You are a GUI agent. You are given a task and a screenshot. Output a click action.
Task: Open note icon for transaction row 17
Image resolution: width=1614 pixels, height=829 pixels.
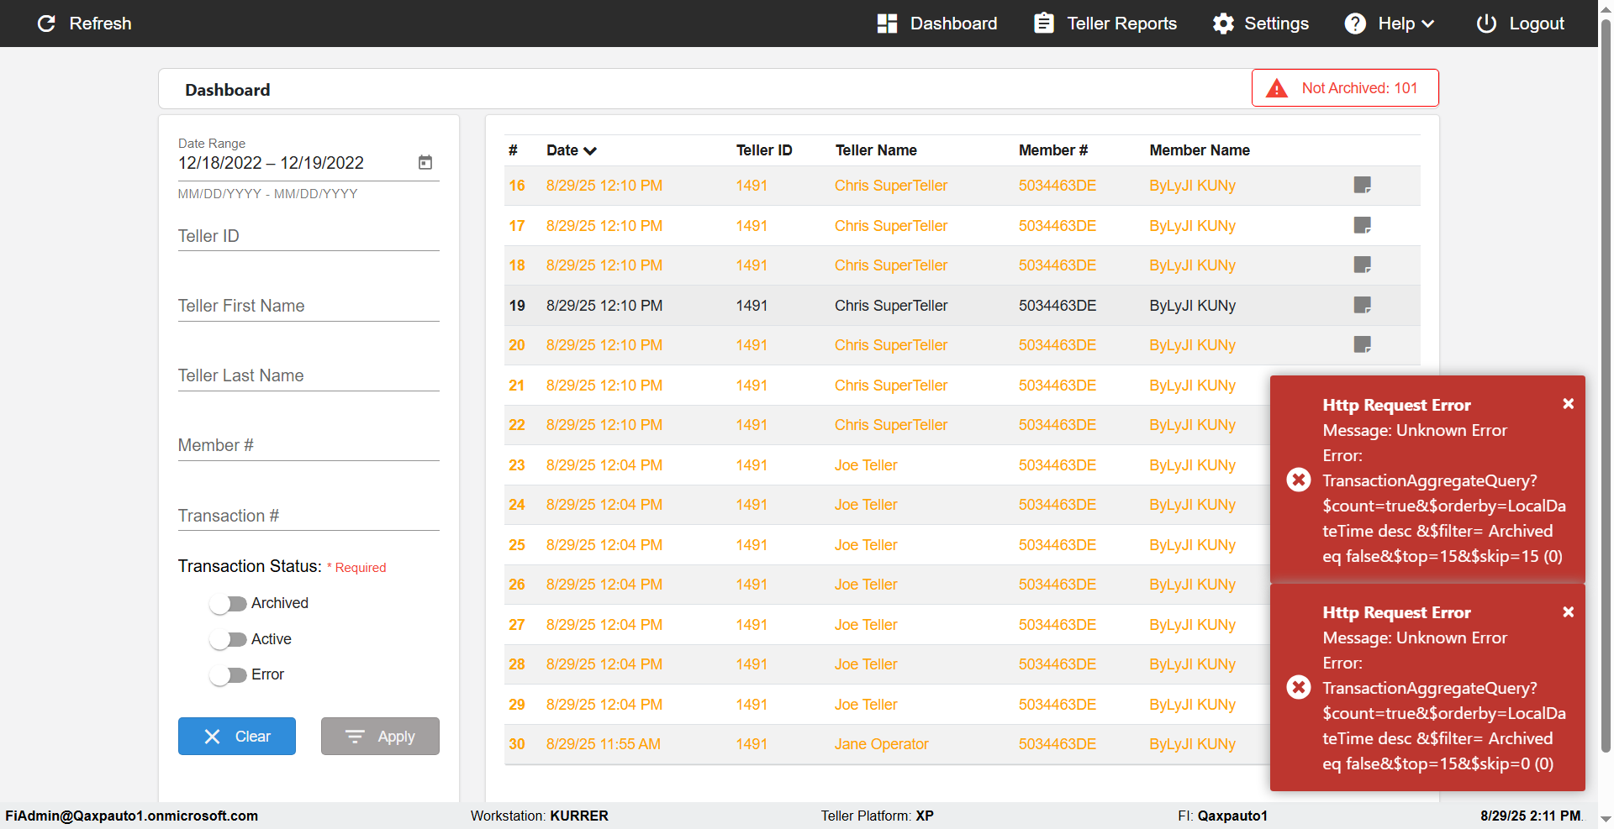point(1362,225)
